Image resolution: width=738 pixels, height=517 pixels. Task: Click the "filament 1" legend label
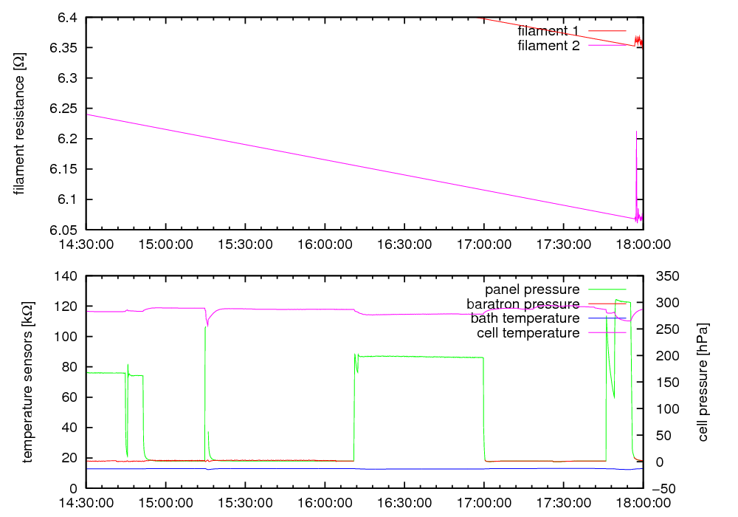(x=548, y=31)
